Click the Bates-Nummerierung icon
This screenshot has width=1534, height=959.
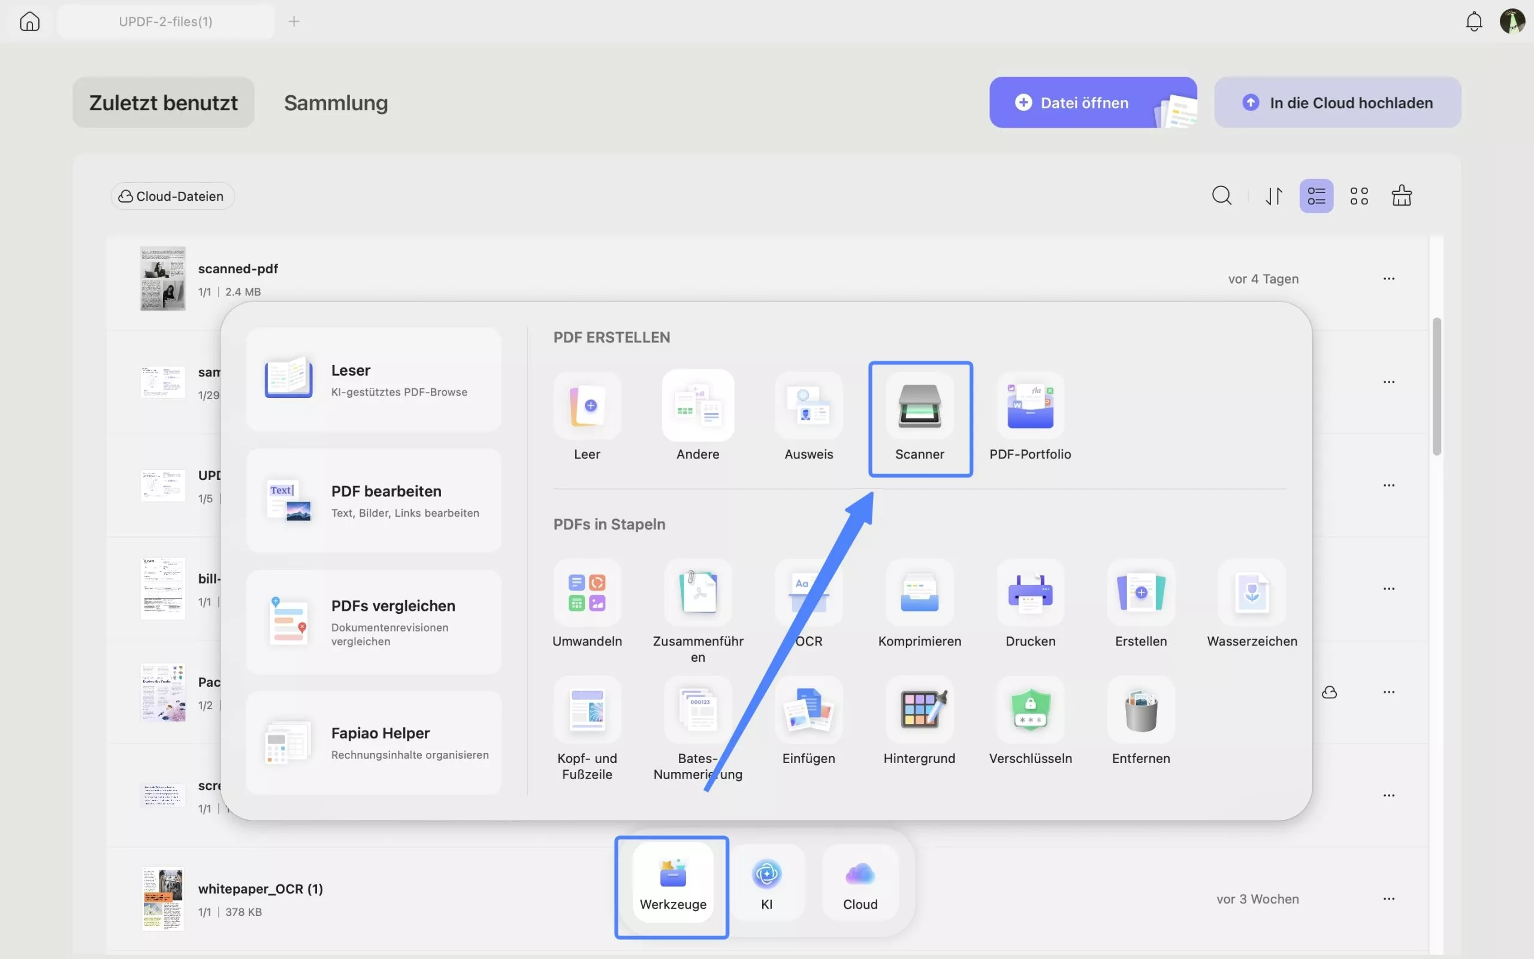[697, 710]
